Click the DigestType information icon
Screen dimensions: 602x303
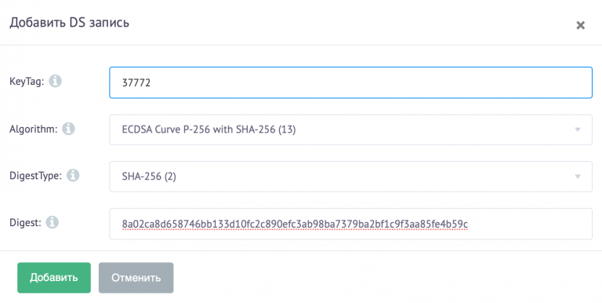point(73,175)
